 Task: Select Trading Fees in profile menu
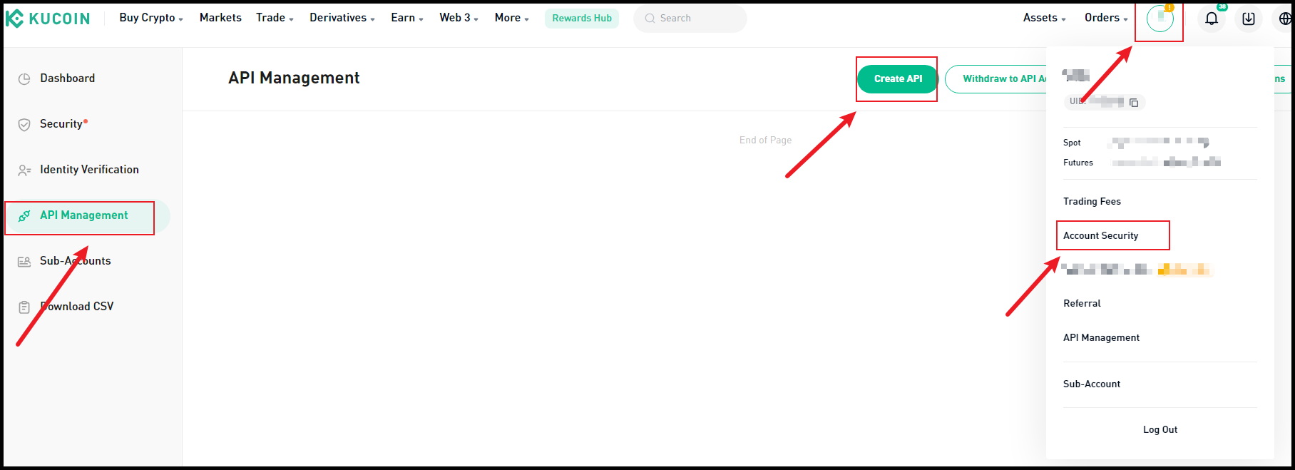click(x=1092, y=201)
